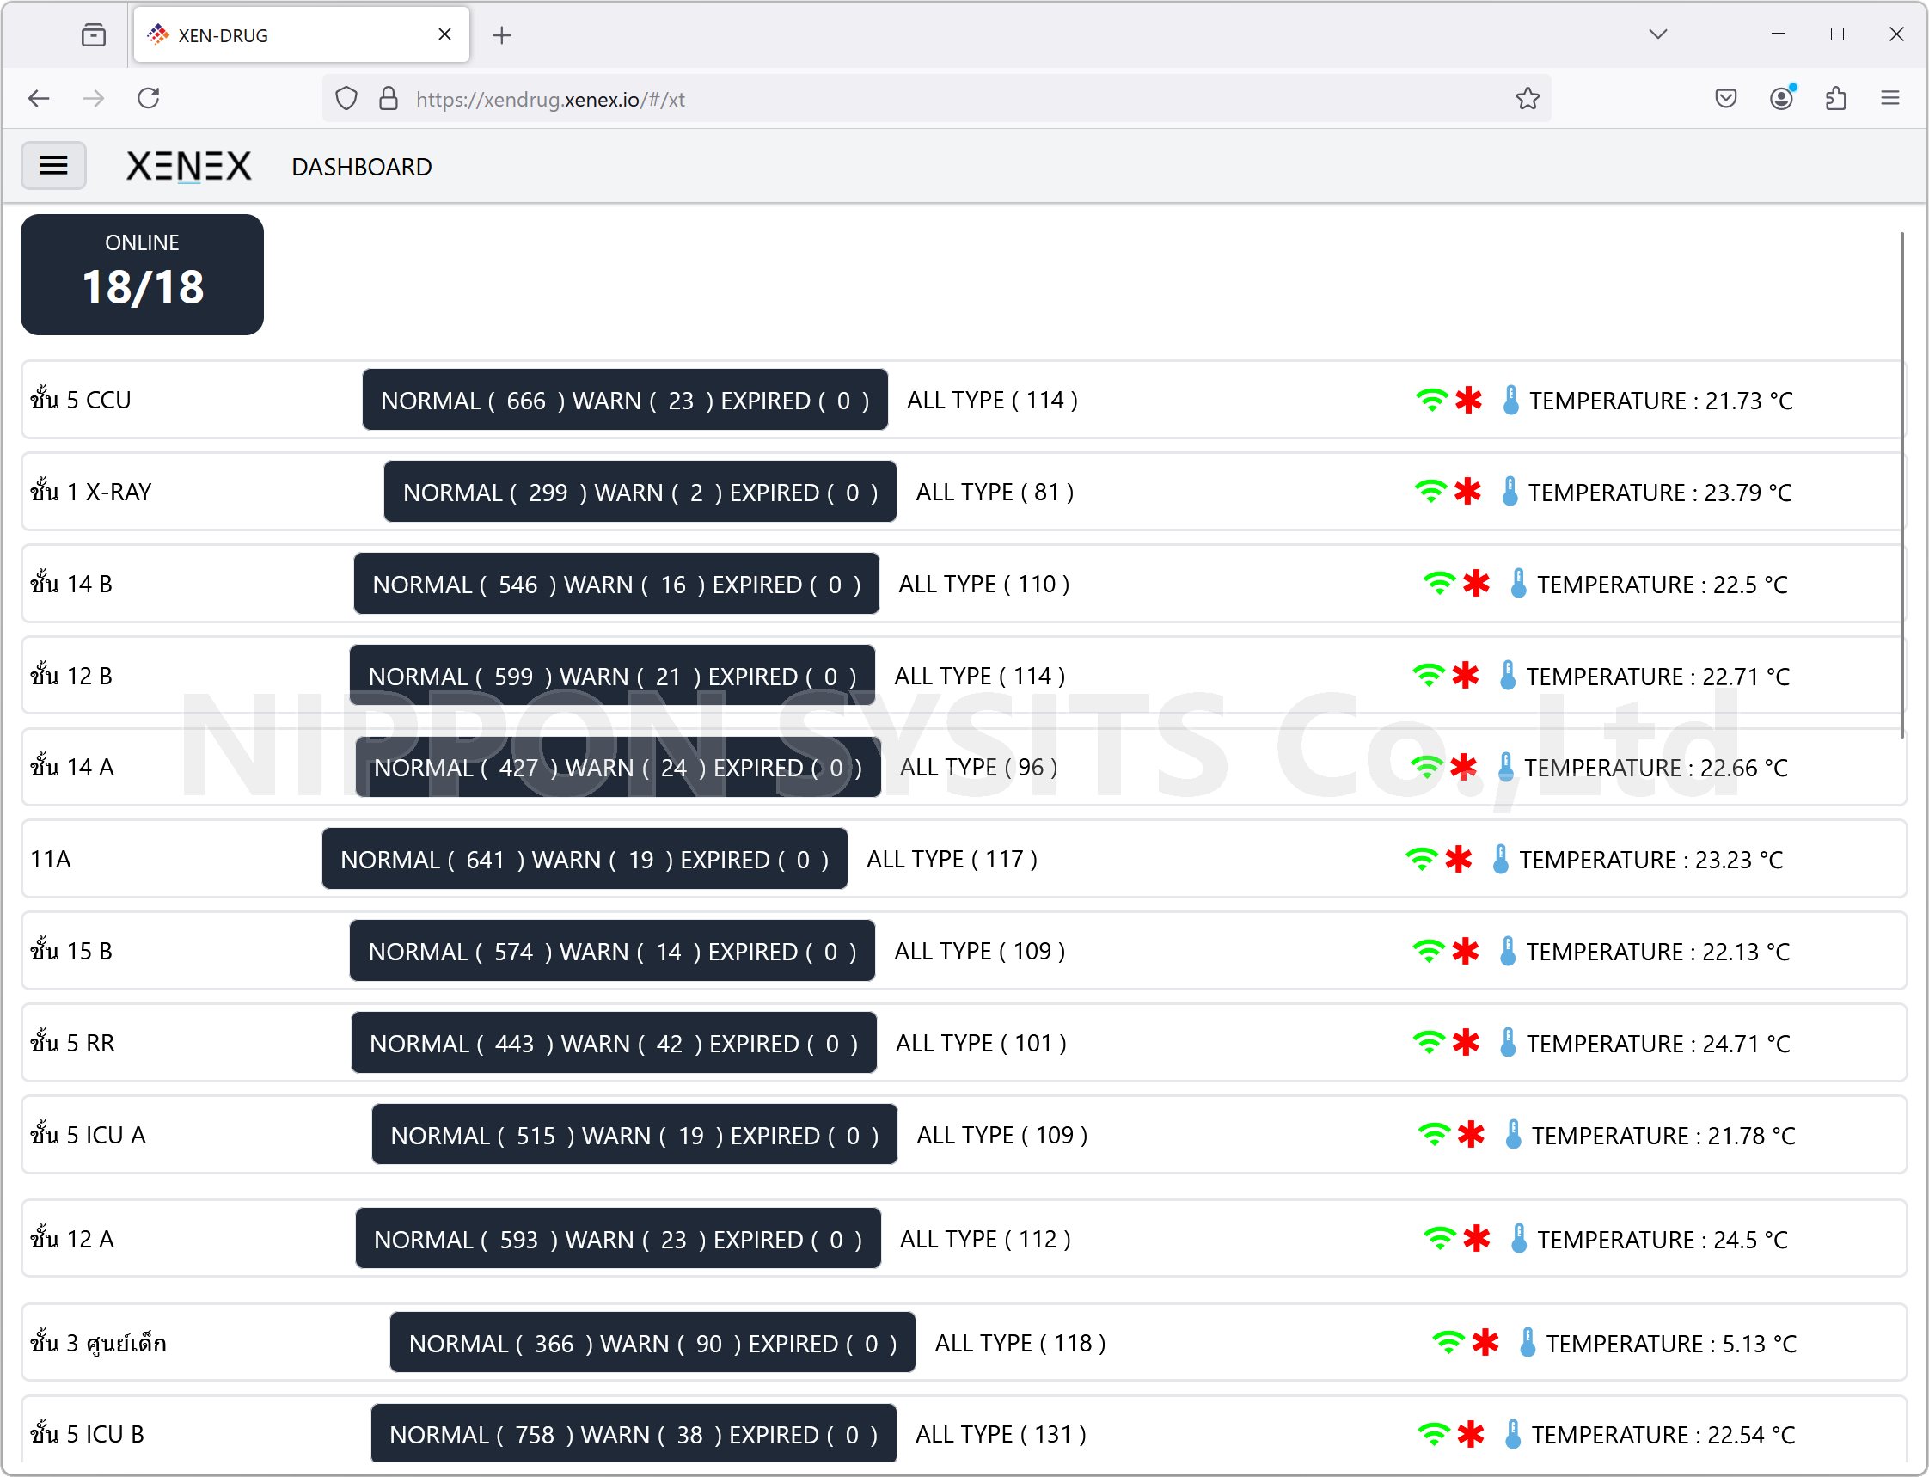Image resolution: width=1929 pixels, height=1477 pixels.
Task: Click the XENEX logo
Action: 188,165
